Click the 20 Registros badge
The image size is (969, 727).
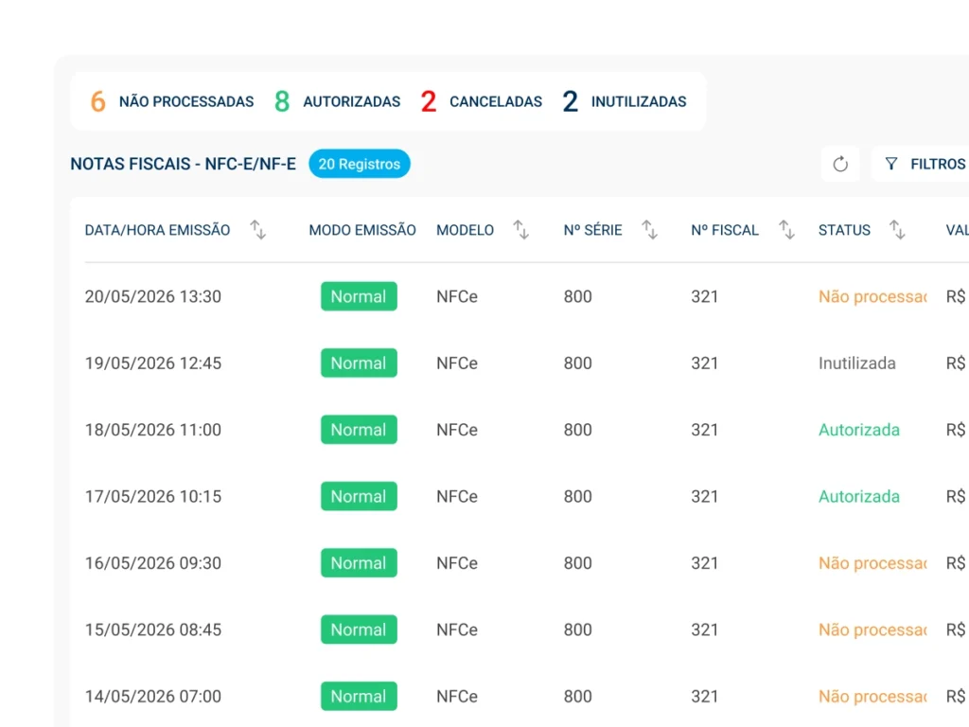click(x=360, y=164)
